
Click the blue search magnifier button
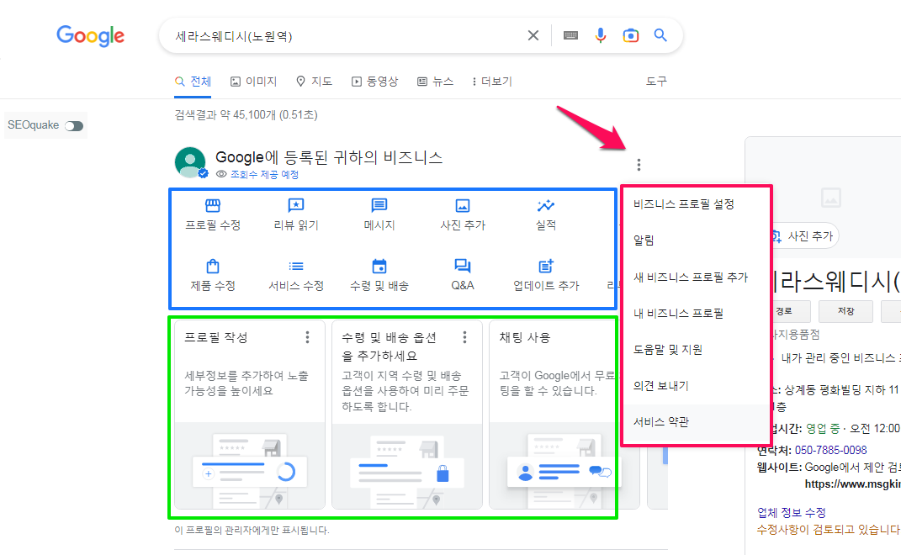(660, 35)
